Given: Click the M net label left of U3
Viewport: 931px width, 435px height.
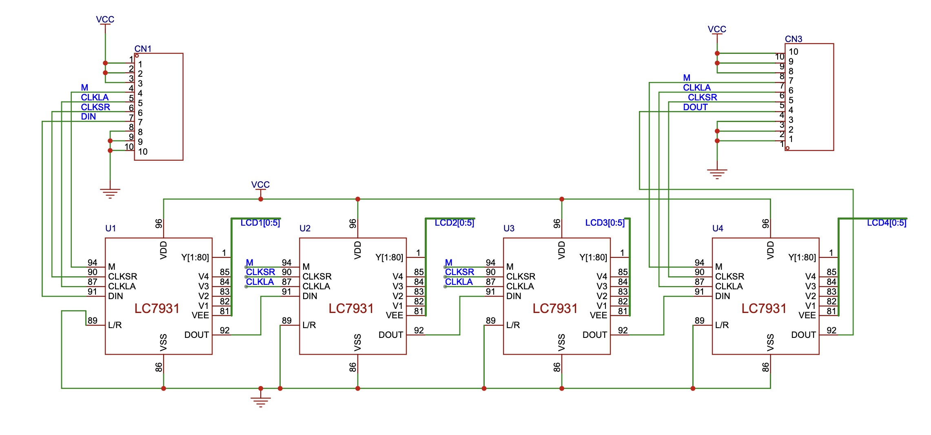Looking at the screenshot, I should tap(449, 263).
